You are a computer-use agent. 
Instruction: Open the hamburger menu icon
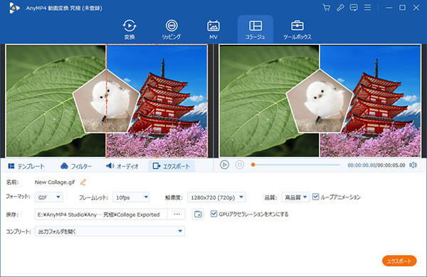pyautogui.click(x=368, y=8)
